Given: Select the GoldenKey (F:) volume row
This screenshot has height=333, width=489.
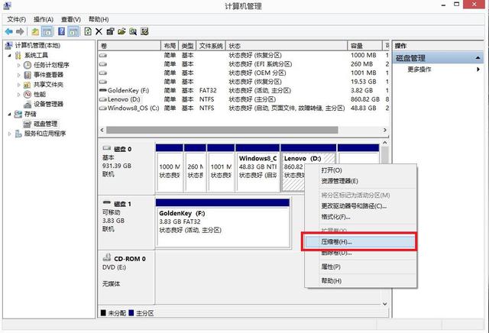Looking at the screenshot, I should pos(244,90).
